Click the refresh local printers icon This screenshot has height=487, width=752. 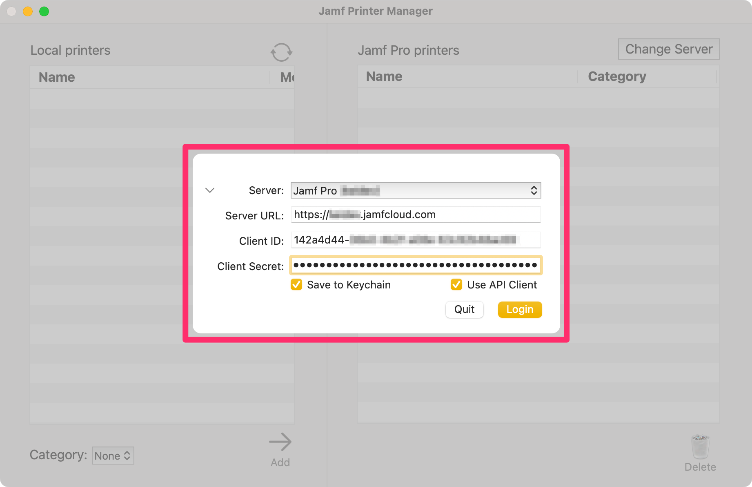281,52
